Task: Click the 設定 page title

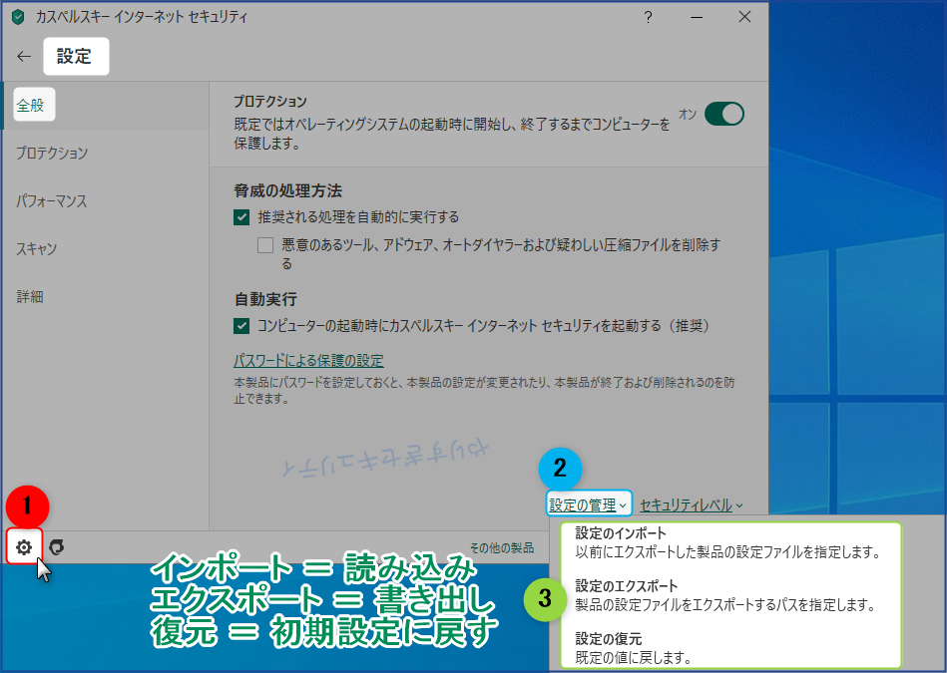Action: click(74, 56)
